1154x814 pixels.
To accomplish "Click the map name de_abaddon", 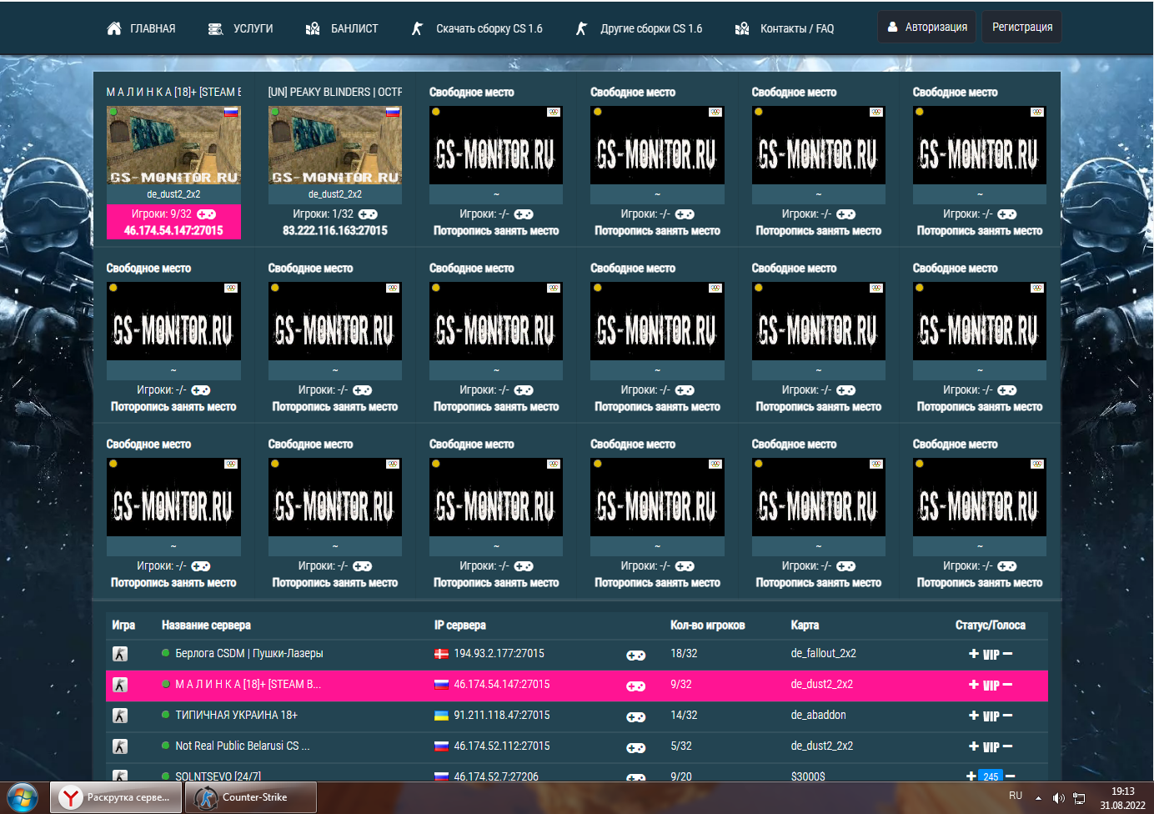I will (819, 716).
